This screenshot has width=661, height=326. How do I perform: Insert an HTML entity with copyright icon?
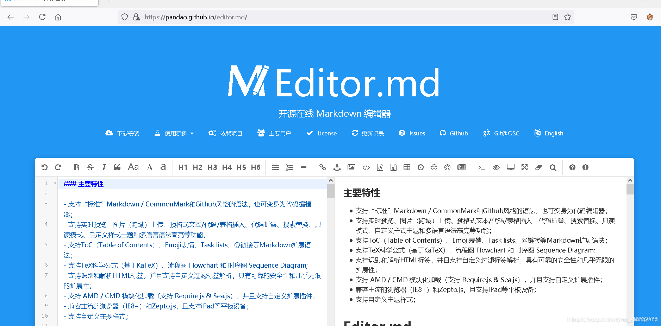point(447,167)
